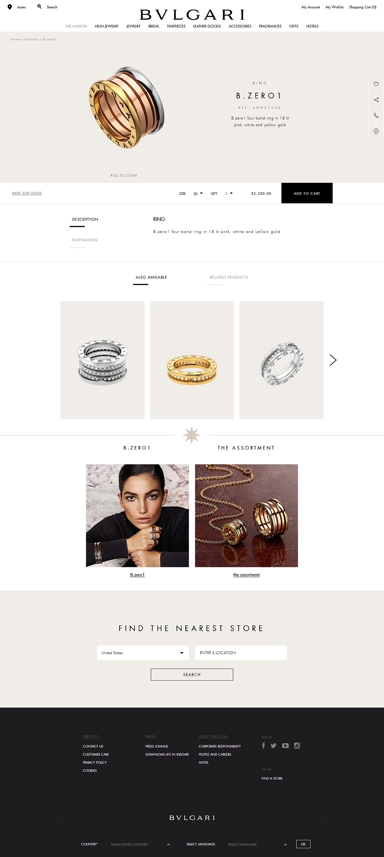The width and height of the screenshot is (384, 857).
Task: Click Enter a Location field
Action: point(241,653)
